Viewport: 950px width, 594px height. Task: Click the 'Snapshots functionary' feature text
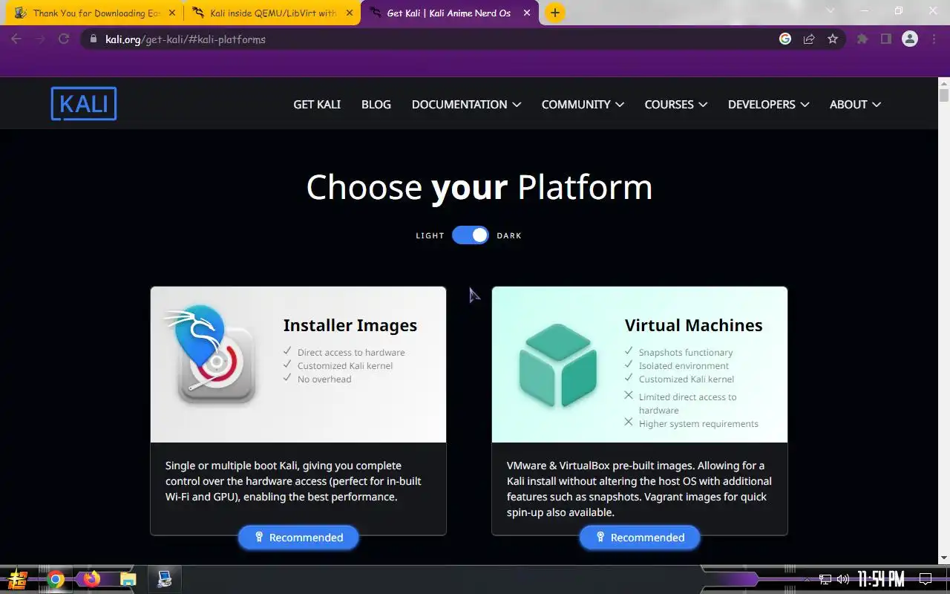(686, 353)
